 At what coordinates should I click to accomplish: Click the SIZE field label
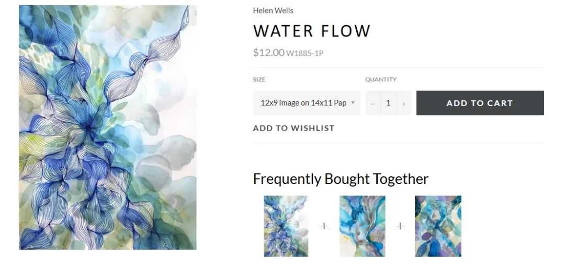[259, 79]
